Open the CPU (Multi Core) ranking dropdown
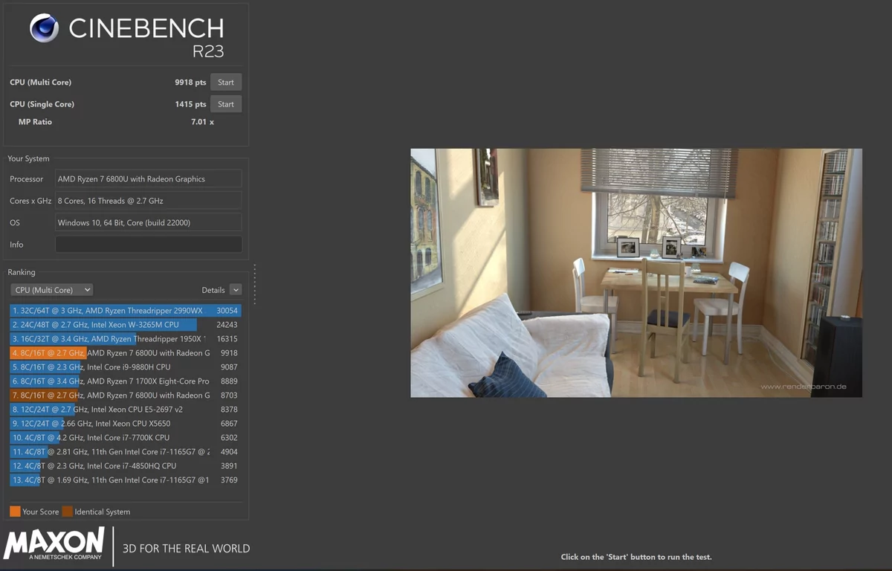 [51, 290]
